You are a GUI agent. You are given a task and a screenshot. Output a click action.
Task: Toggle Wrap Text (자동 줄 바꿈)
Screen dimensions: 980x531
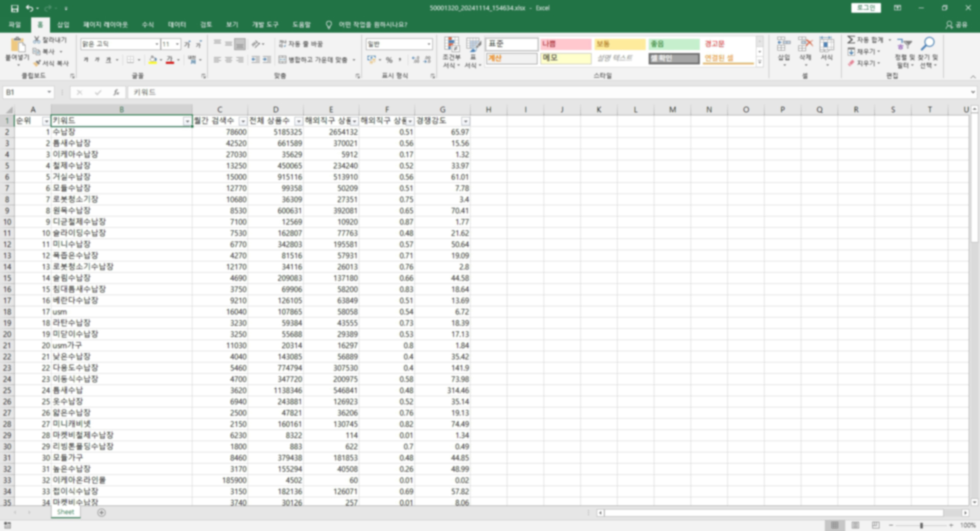point(301,44)
